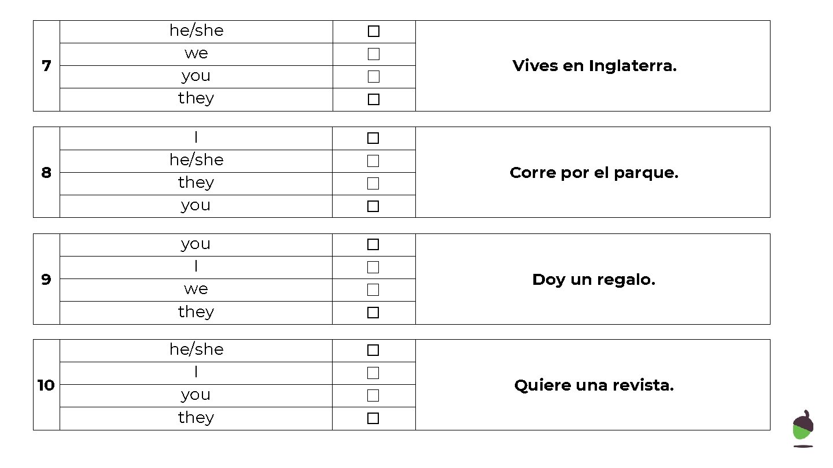Tick the 'I' checkbox for question 10
This screenshot has height=468, width=833.
(x=373, y=373)
